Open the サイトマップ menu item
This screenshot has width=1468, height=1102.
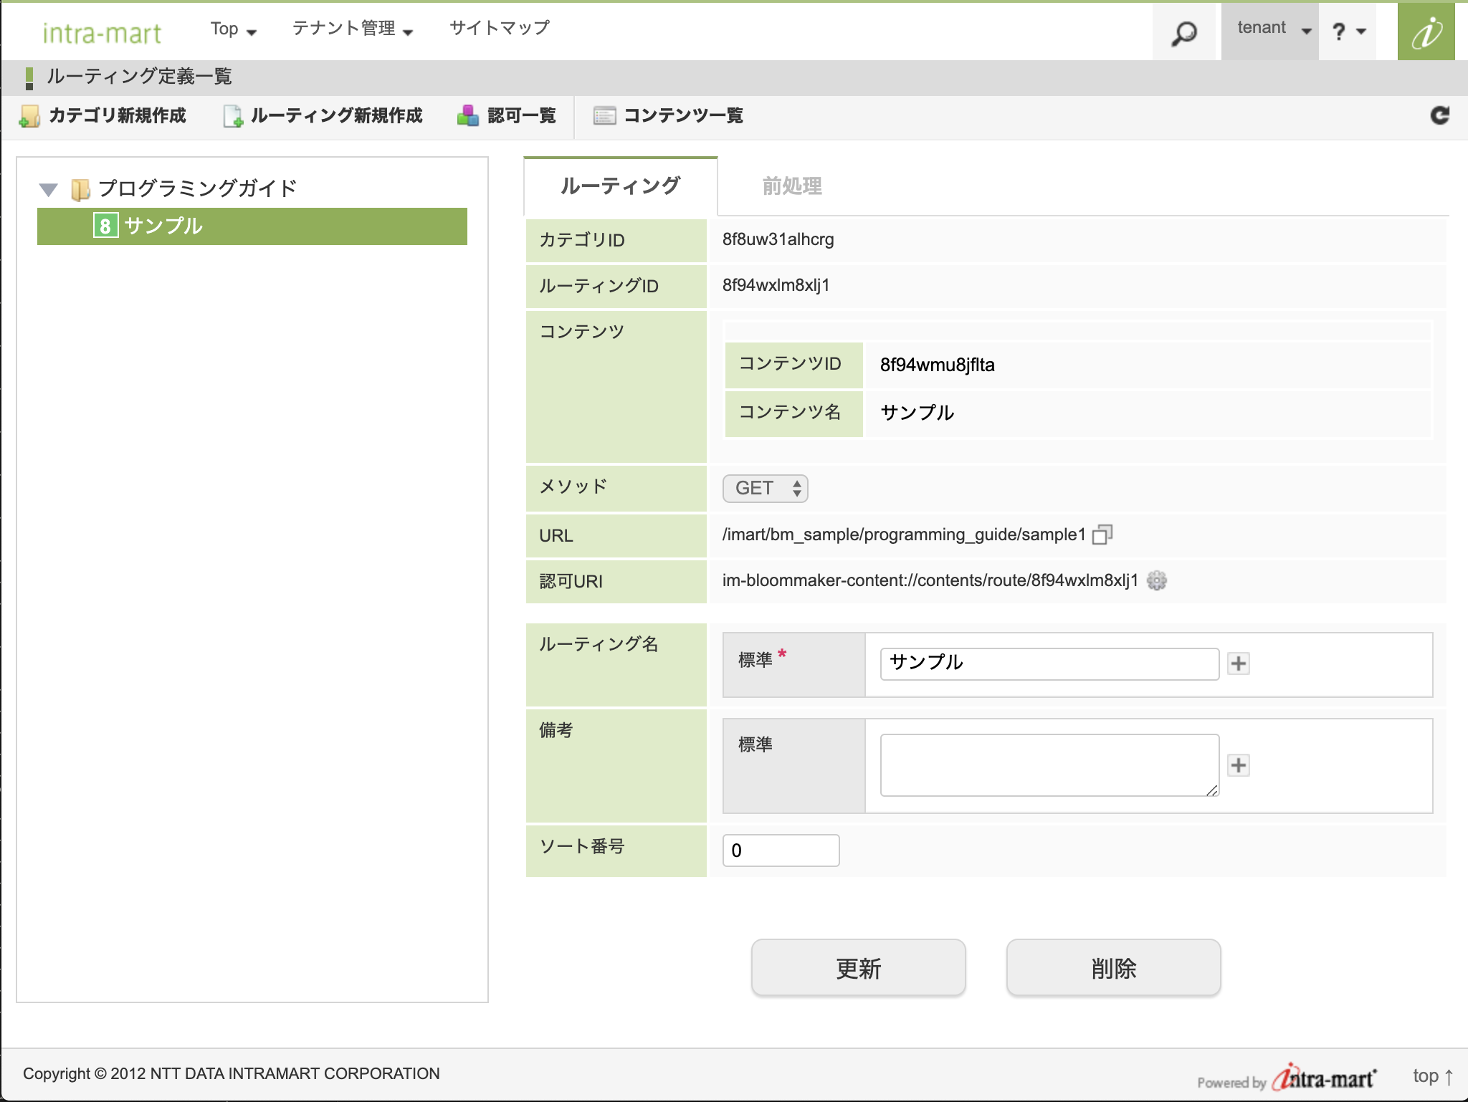(500, 28)
